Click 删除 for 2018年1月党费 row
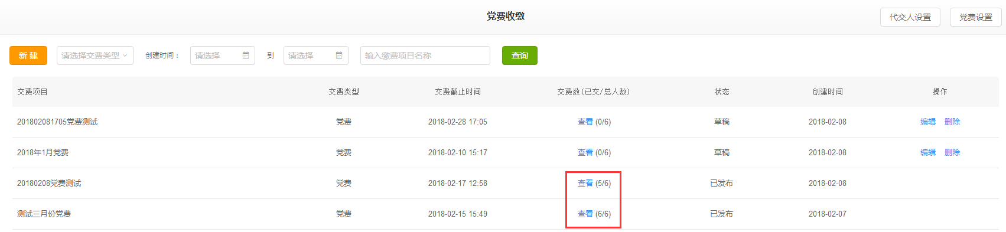This screenshot has height=232, width=1006. [x=952, y=152]
